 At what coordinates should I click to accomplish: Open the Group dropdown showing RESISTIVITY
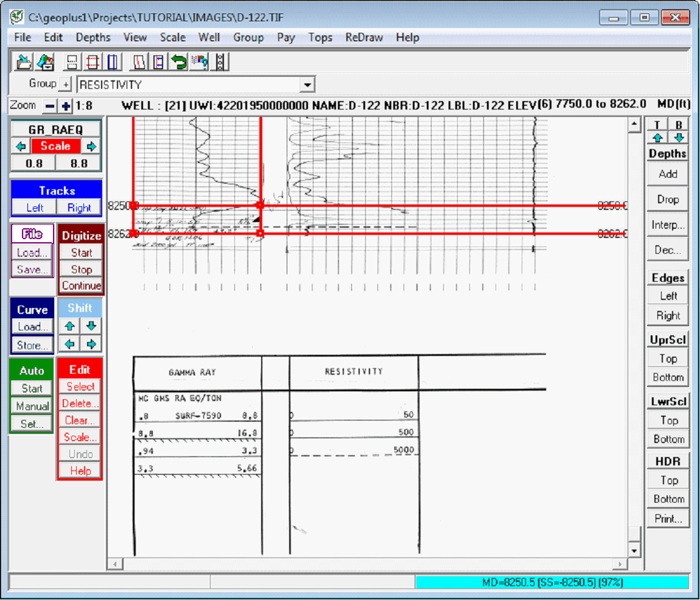(x=308, y=85)
